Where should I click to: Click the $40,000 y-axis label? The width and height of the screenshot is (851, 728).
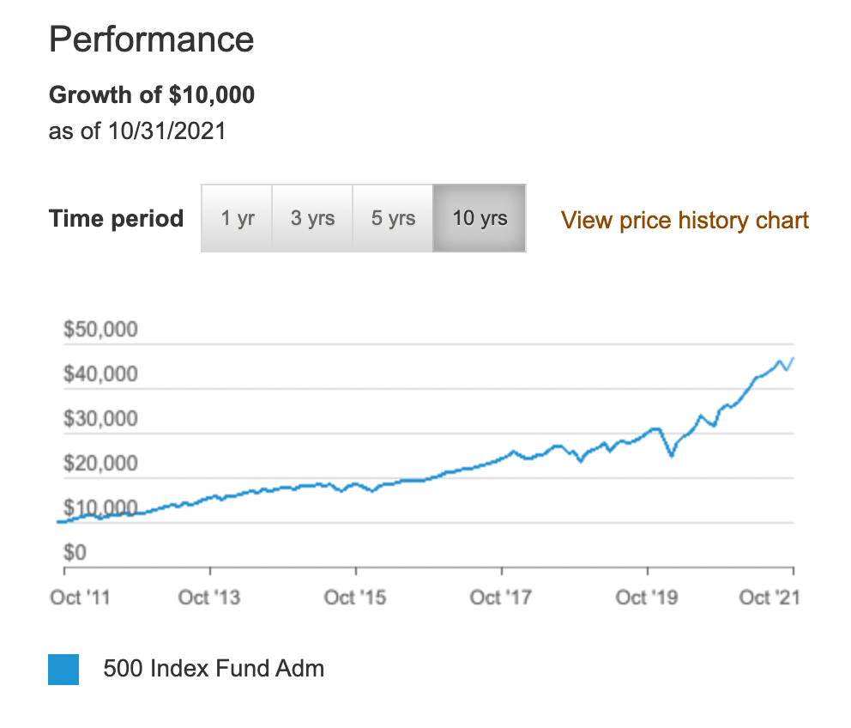click(100, 375)
